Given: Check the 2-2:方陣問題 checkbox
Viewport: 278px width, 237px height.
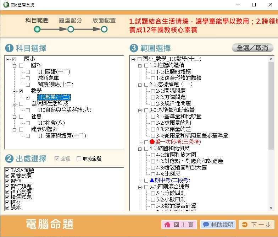Looking at the screenshot, I should (x=153, y=97).
